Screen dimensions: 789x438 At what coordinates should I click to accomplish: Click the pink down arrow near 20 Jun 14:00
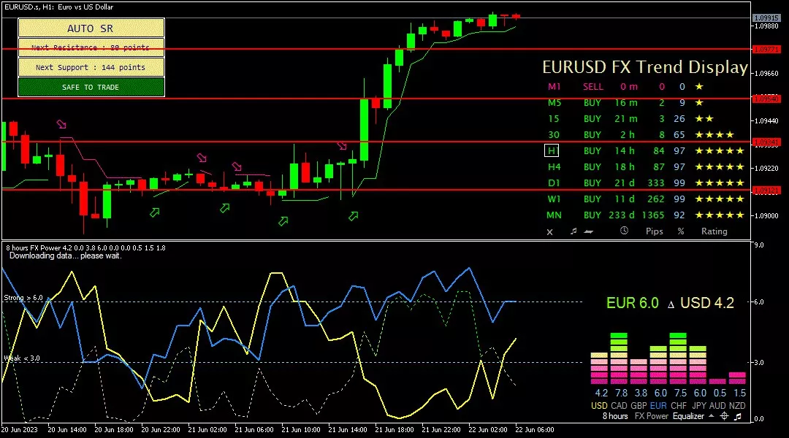[x=61, y=124]
